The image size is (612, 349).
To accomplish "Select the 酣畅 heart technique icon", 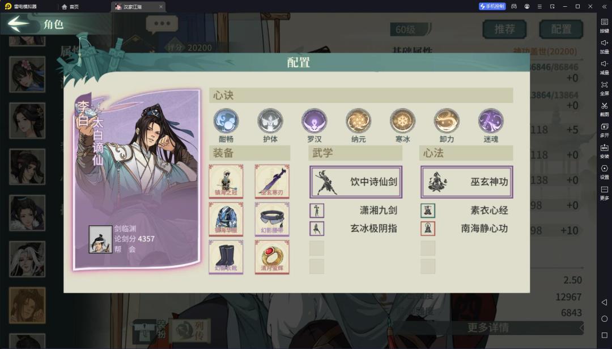I will pyautogui.click(x=226, y=121).
